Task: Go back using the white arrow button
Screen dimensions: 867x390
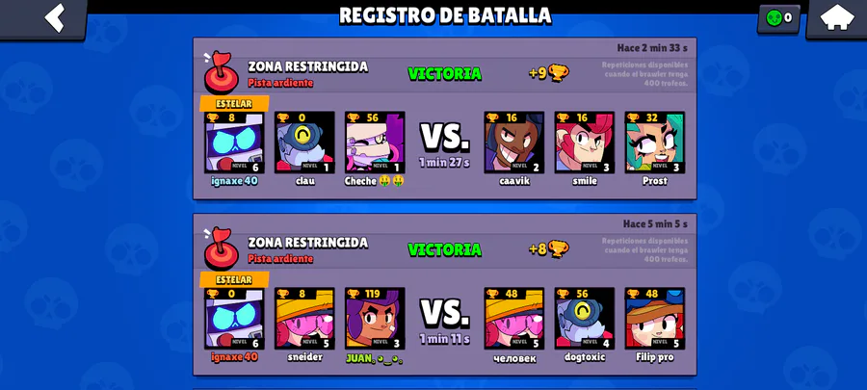Action: pos(54,17)
